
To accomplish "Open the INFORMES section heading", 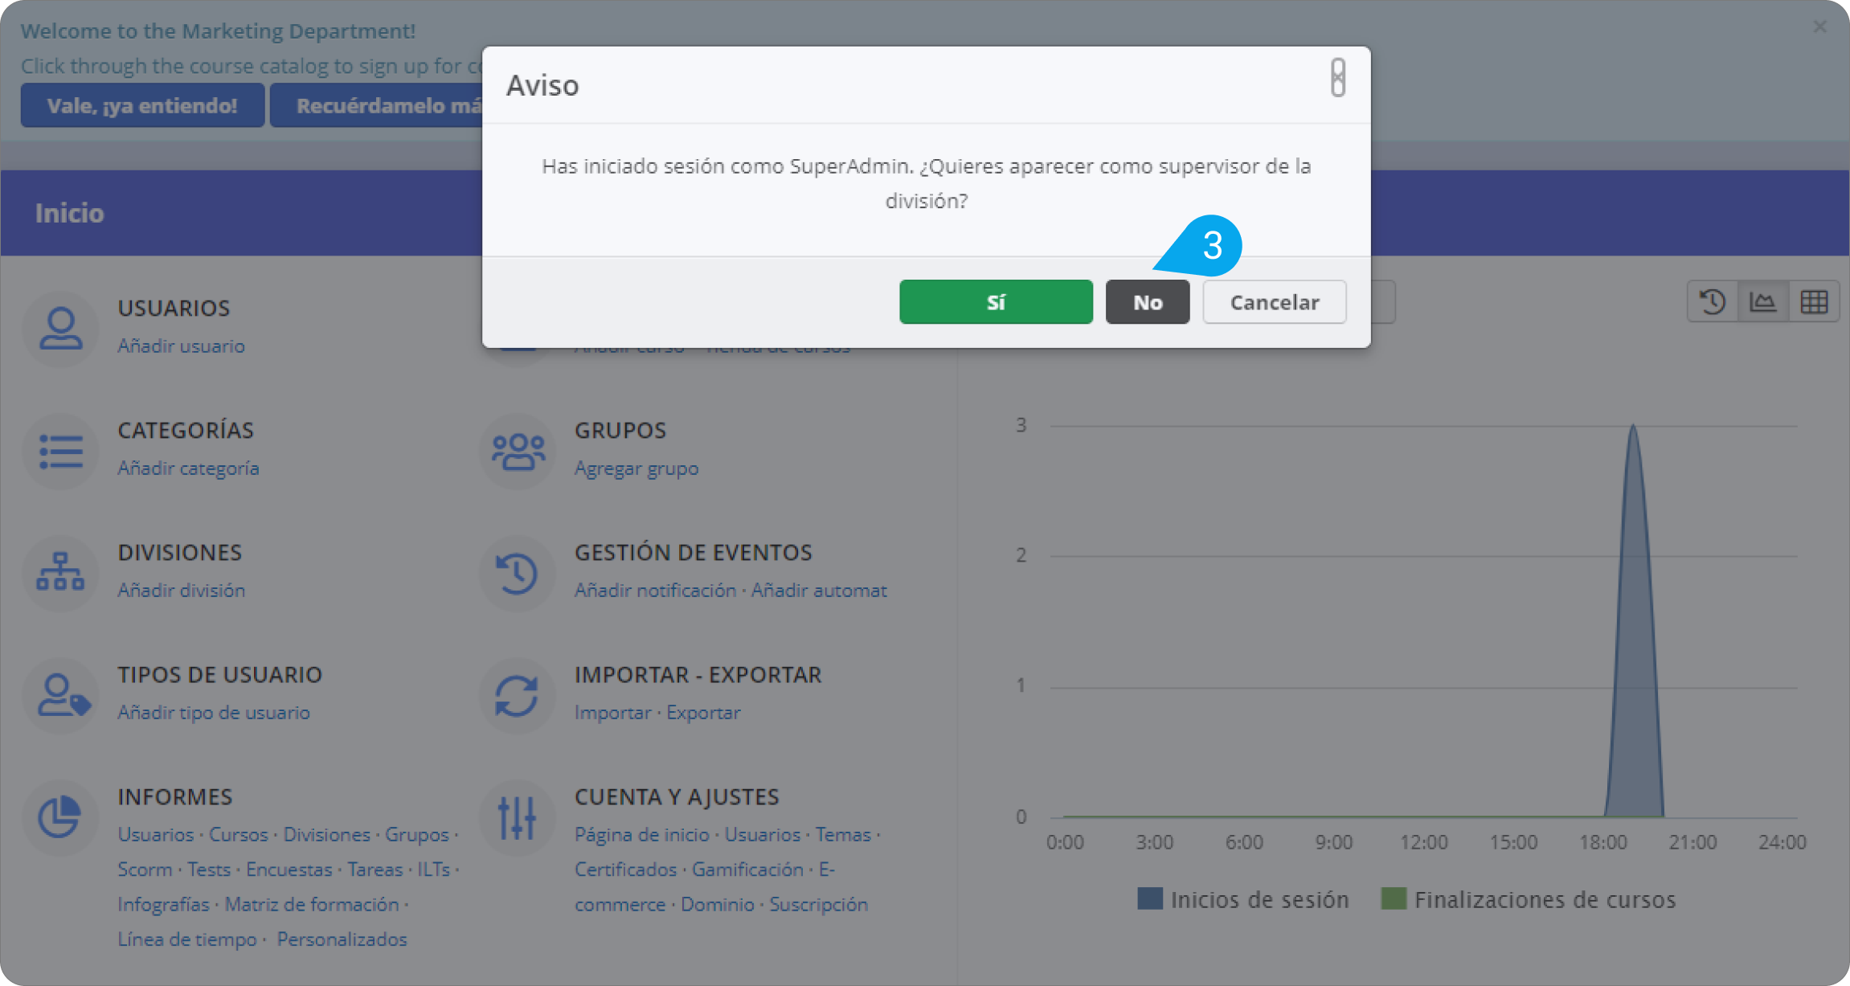I will point(175,796).
